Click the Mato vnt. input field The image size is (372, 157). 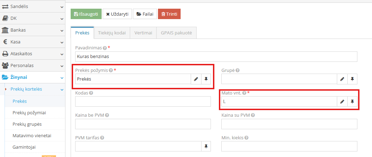click(x=279, y=101)
